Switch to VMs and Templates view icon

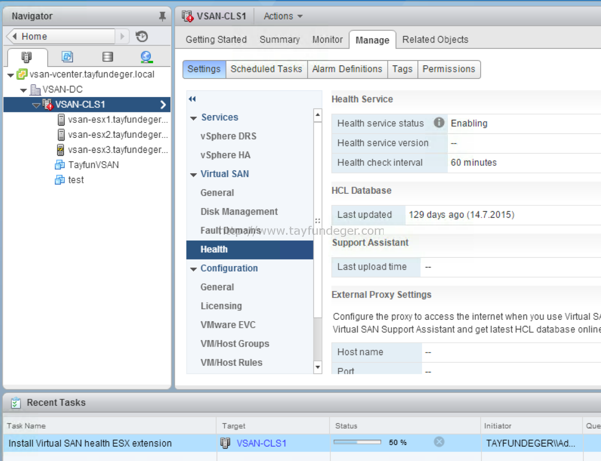67,56
